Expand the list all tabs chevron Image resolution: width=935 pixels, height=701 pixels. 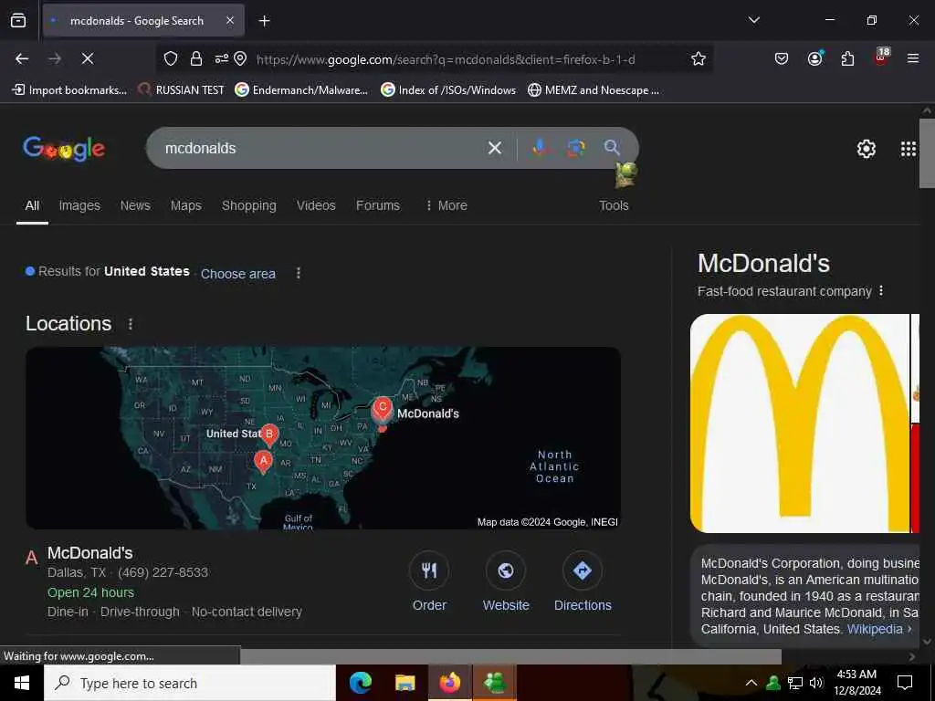tap(753, 20)
